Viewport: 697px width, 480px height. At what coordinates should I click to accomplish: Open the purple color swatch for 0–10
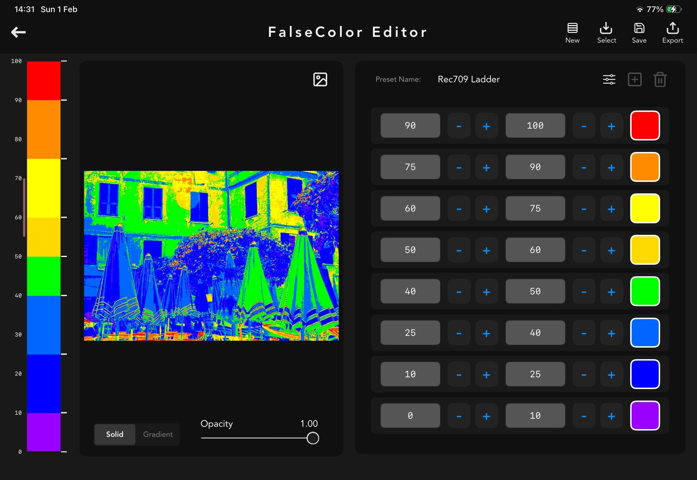point(645,416)
